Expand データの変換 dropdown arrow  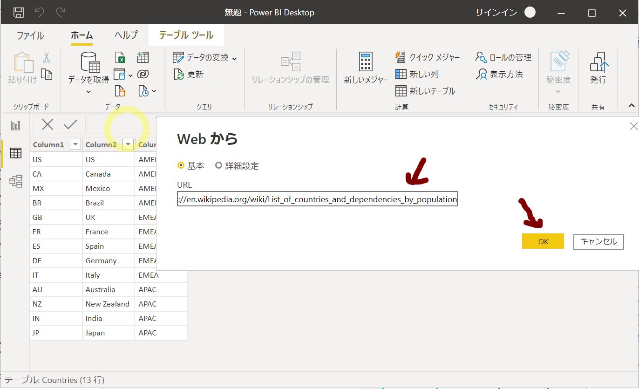point(234,59)
